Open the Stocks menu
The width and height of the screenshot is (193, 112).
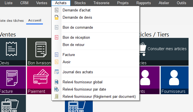pos(80,3)
